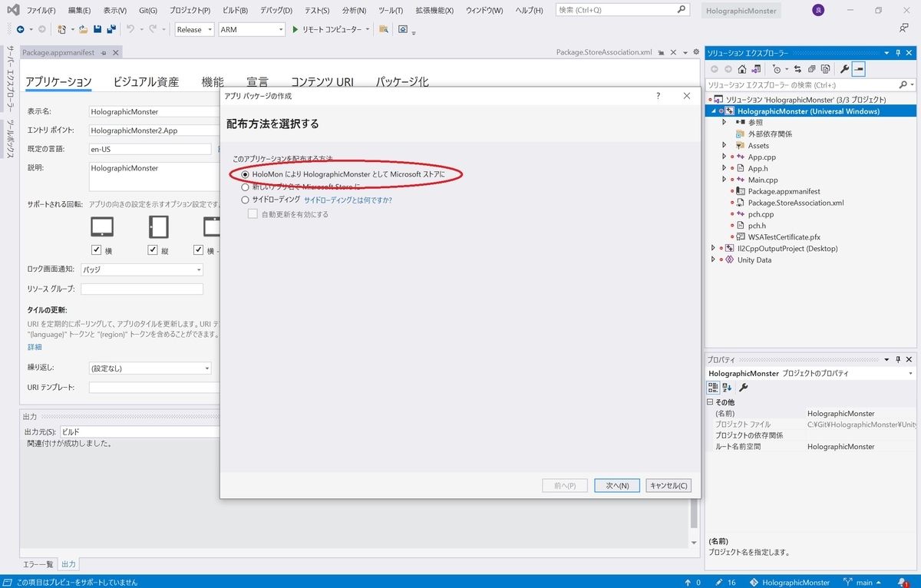Screen dimensions: 921x588
Task: Click the Preview Selected Items icon
Action: pyautogui.click(x=859, y=69)
